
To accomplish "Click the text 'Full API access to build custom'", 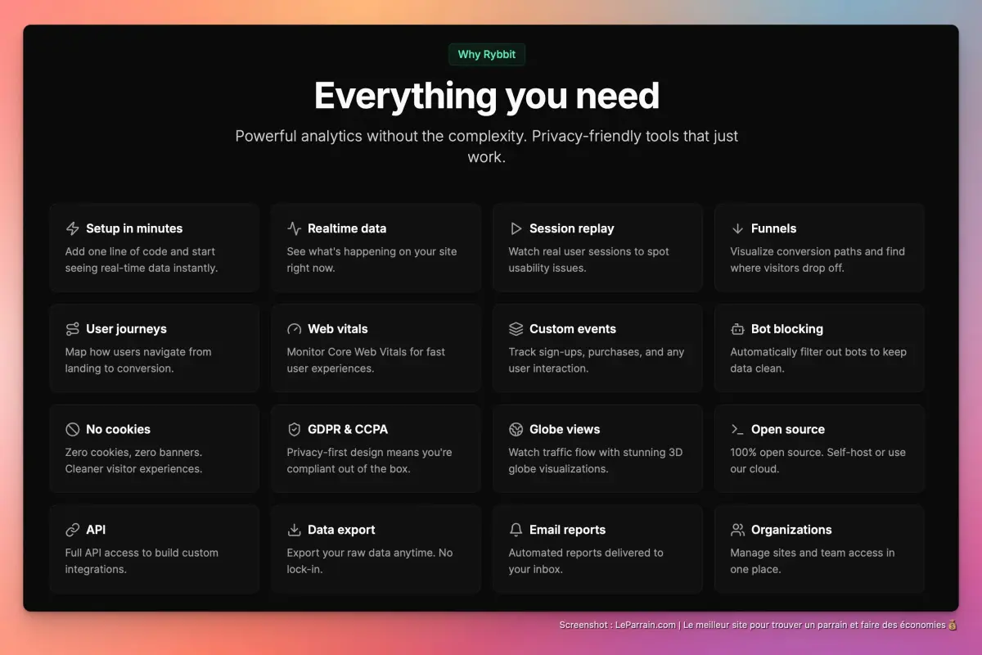I will point(143,553).
